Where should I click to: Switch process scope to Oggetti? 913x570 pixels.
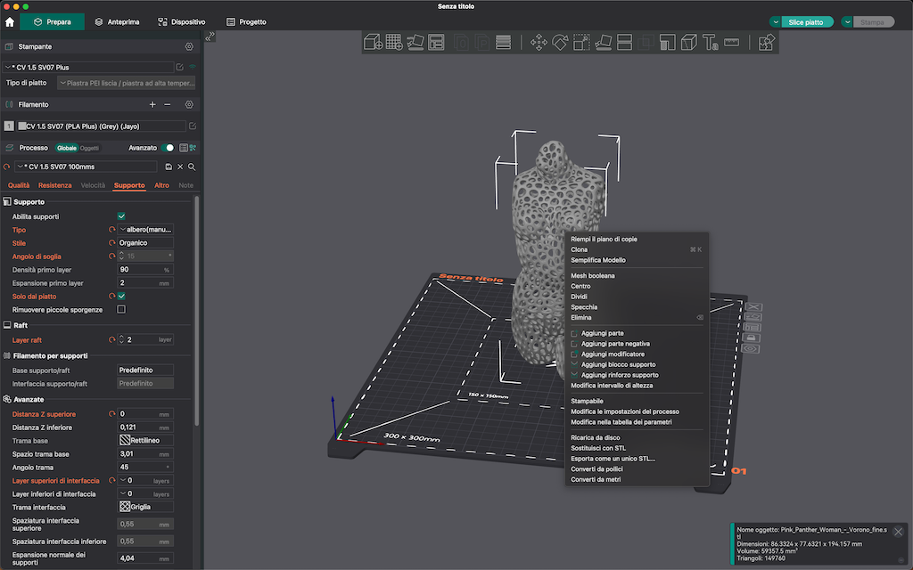[89, 148]
